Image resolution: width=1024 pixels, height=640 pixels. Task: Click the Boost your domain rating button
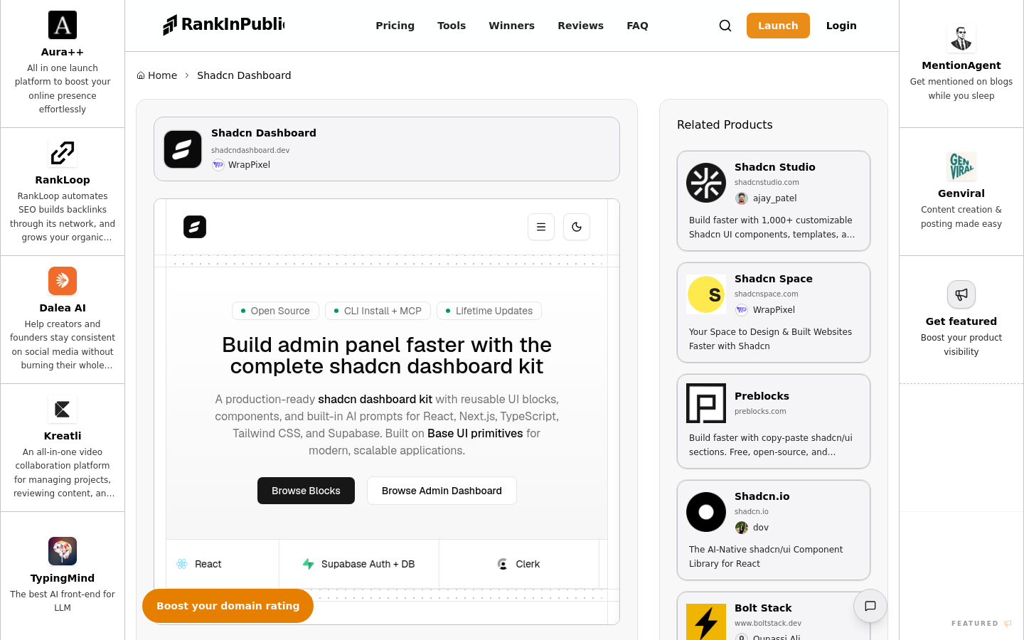tap(228, 606)
